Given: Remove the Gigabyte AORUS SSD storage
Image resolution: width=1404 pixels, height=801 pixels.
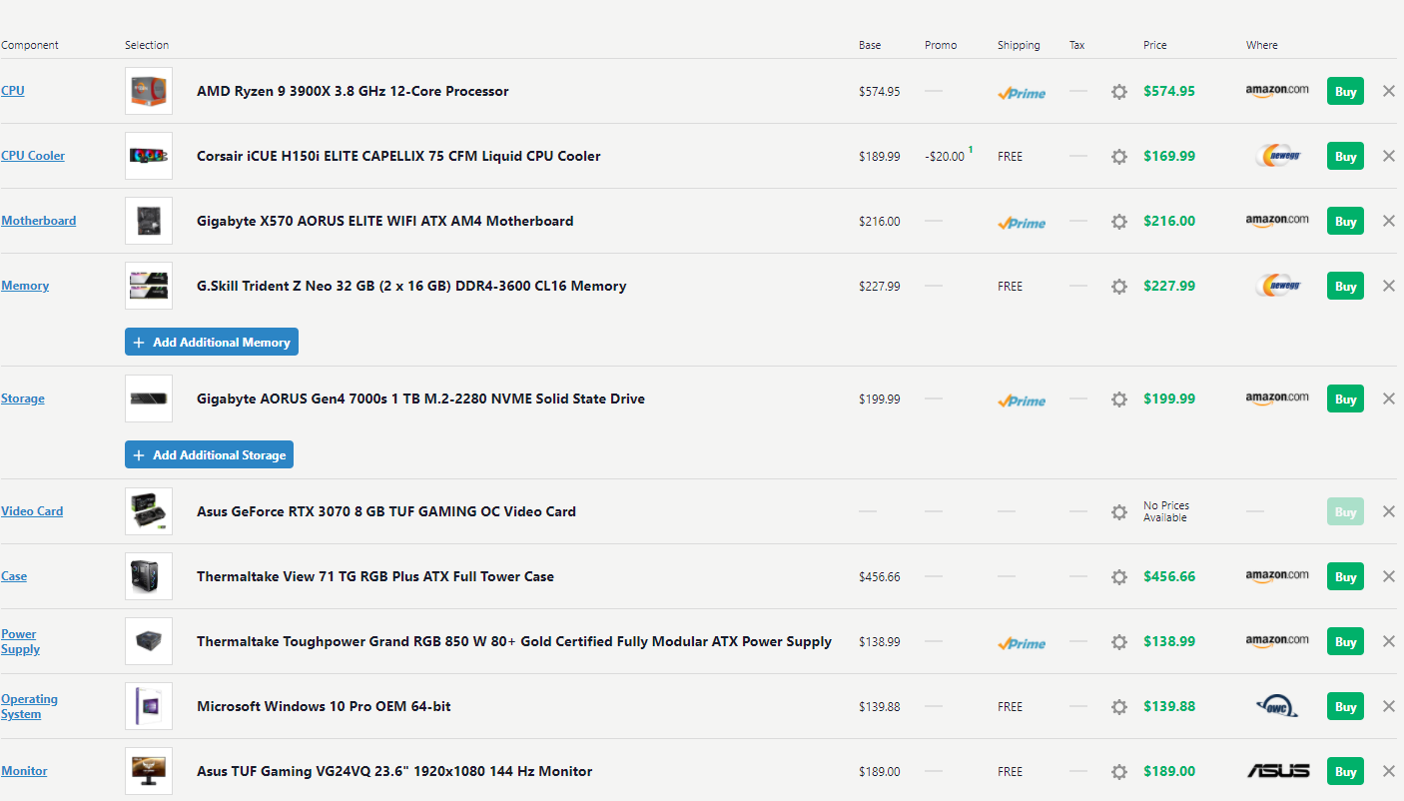Looking at the screenshot, I should pyautogui.click(x=1389, y=399).
